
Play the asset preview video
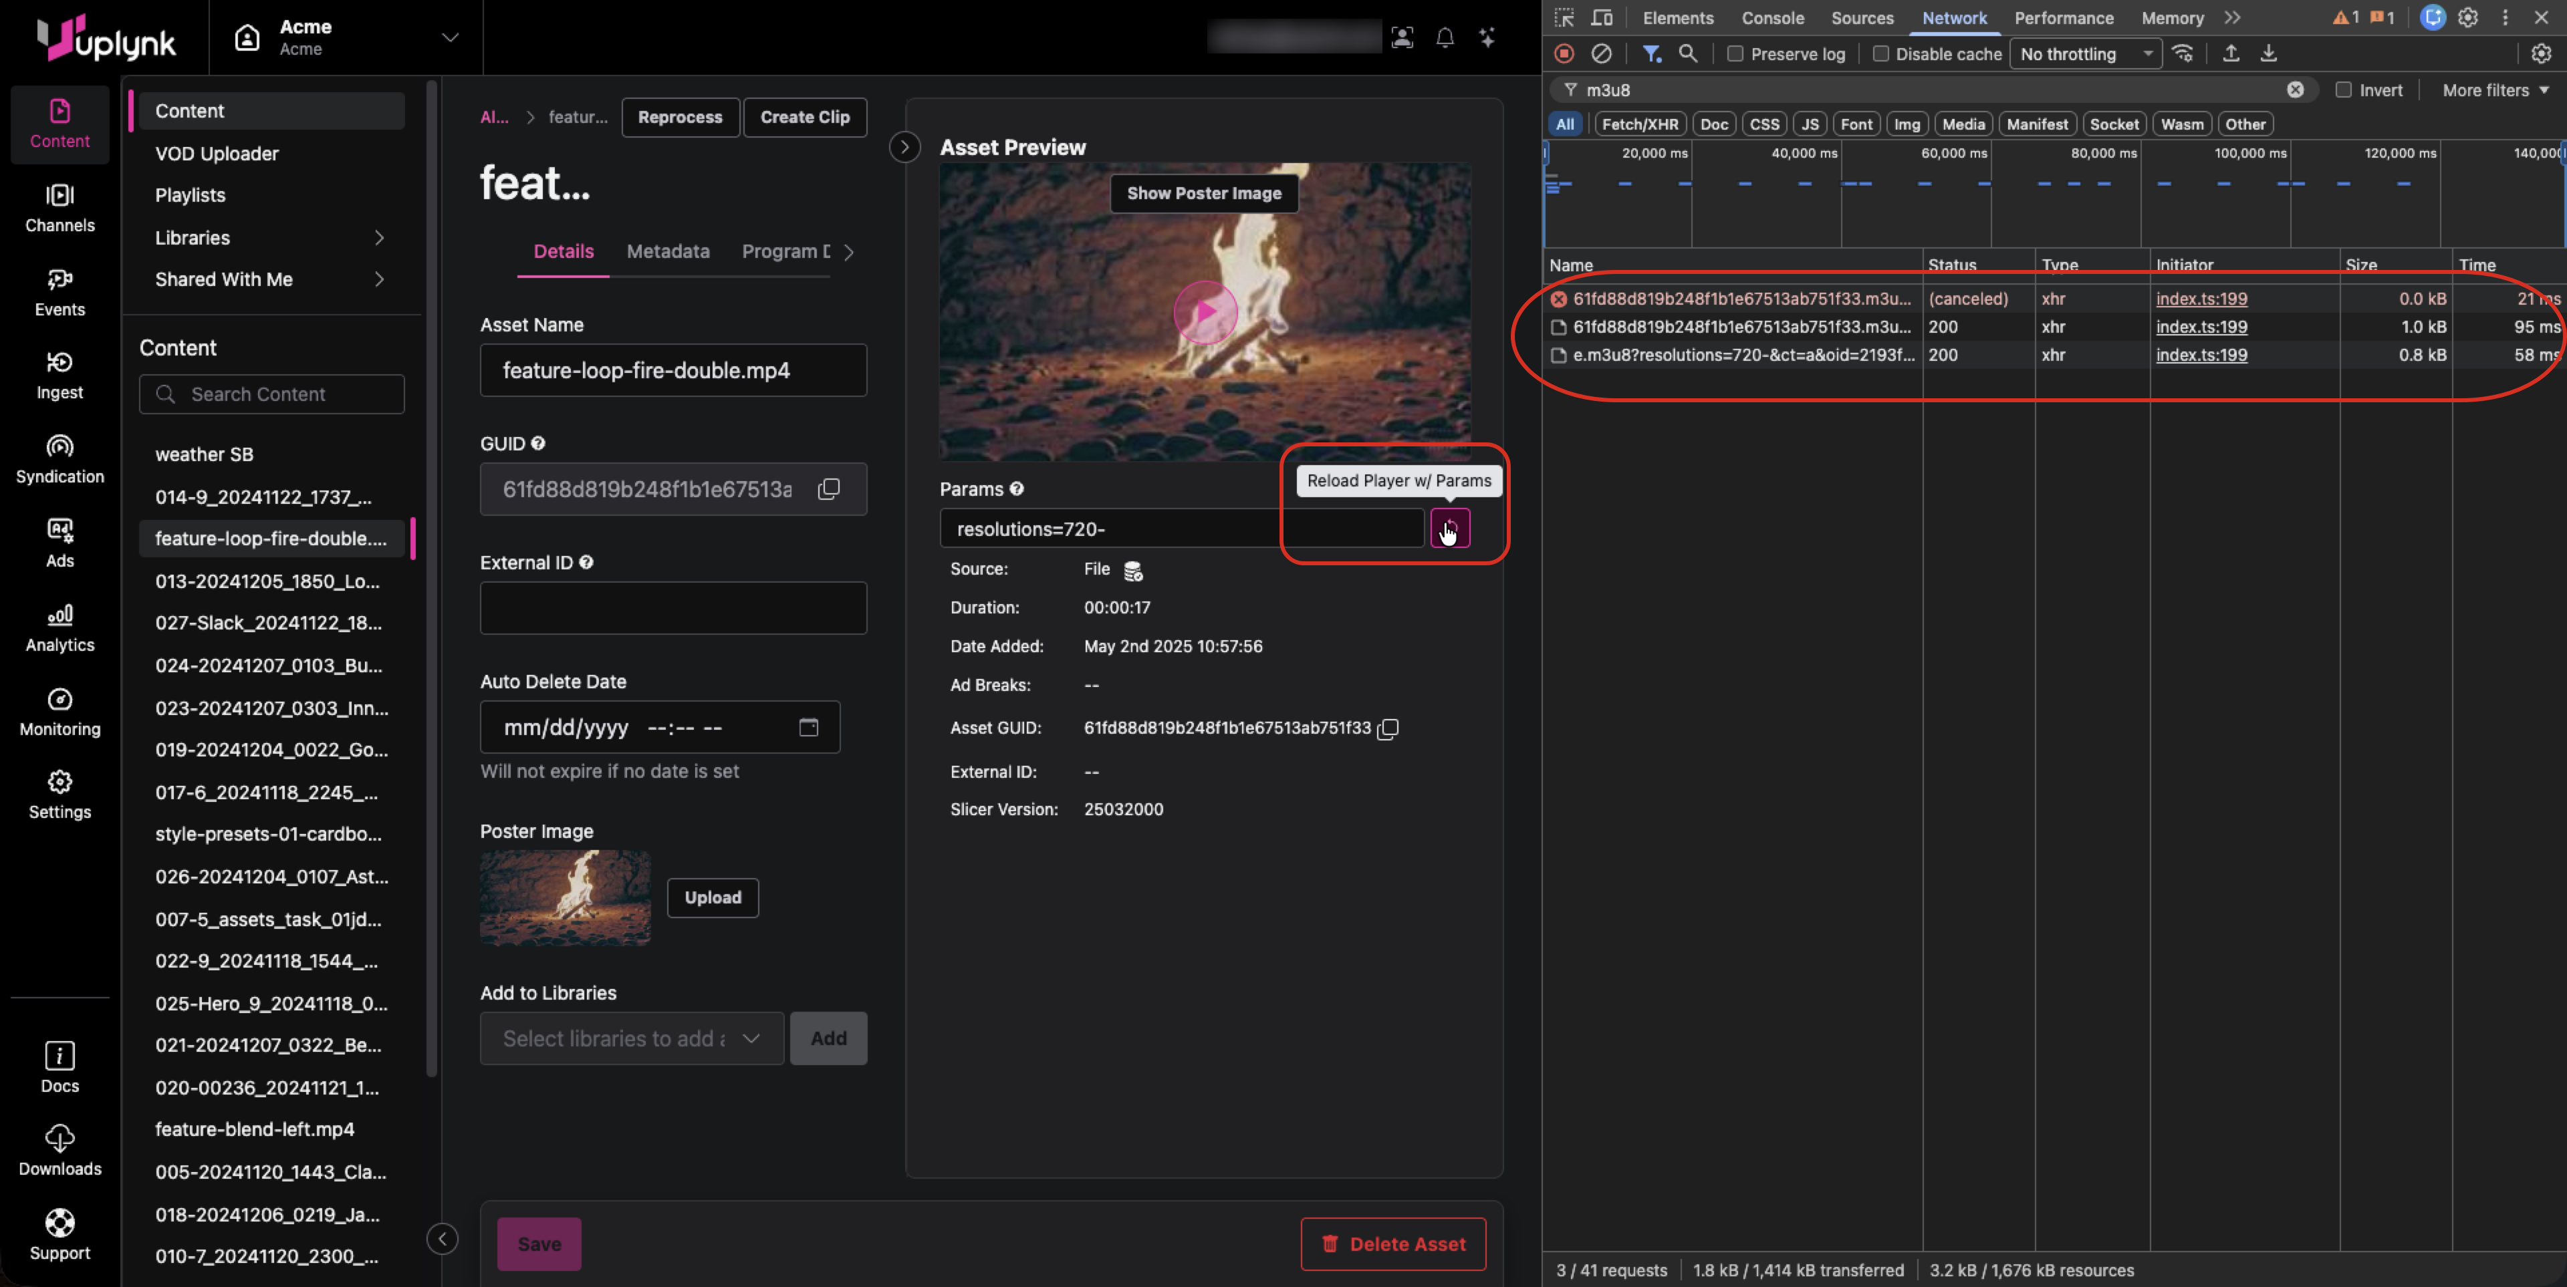click(1205, 313)
